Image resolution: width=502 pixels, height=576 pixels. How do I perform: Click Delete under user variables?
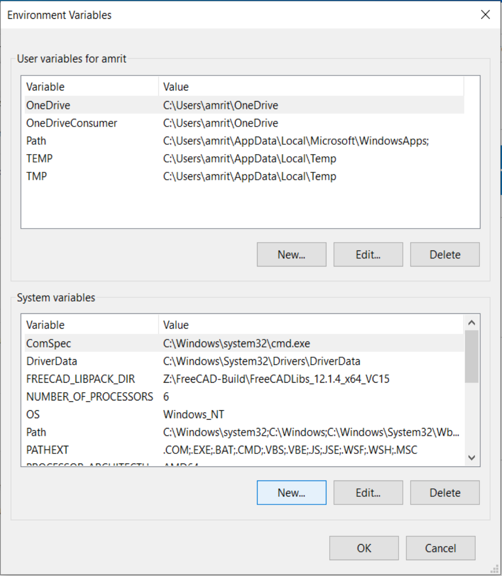[445, 255]
